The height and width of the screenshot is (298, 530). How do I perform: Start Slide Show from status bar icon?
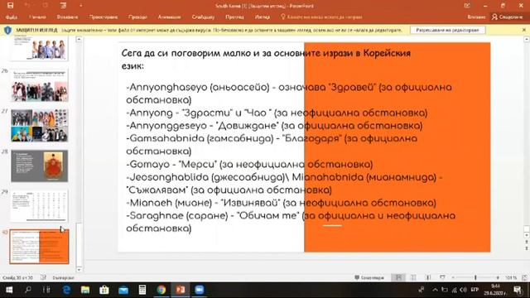[x=442, y=278]
